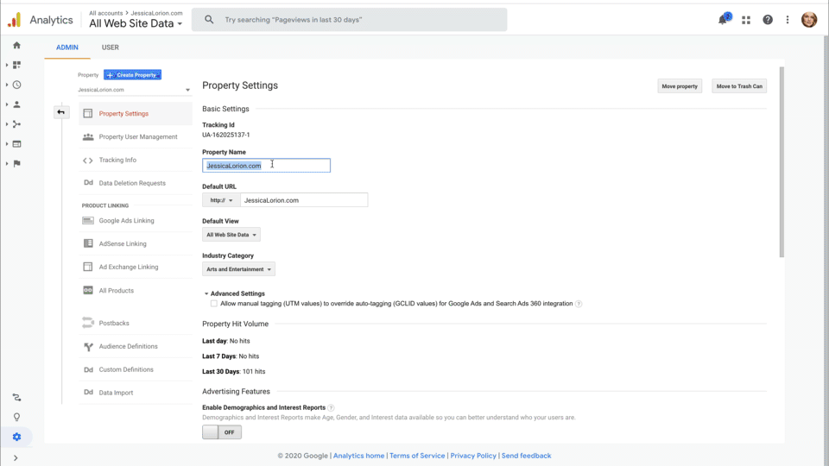
Task: Open Tracking Info menu item
Action: 136,161
